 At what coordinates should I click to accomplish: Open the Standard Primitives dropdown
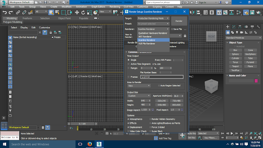click(243, 38)
